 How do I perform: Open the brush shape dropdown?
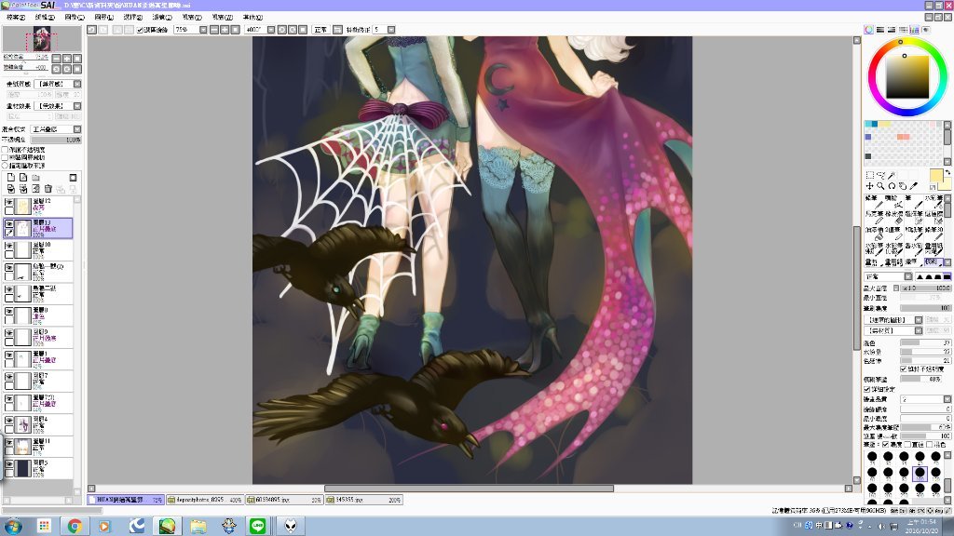(x=919, y=320)
